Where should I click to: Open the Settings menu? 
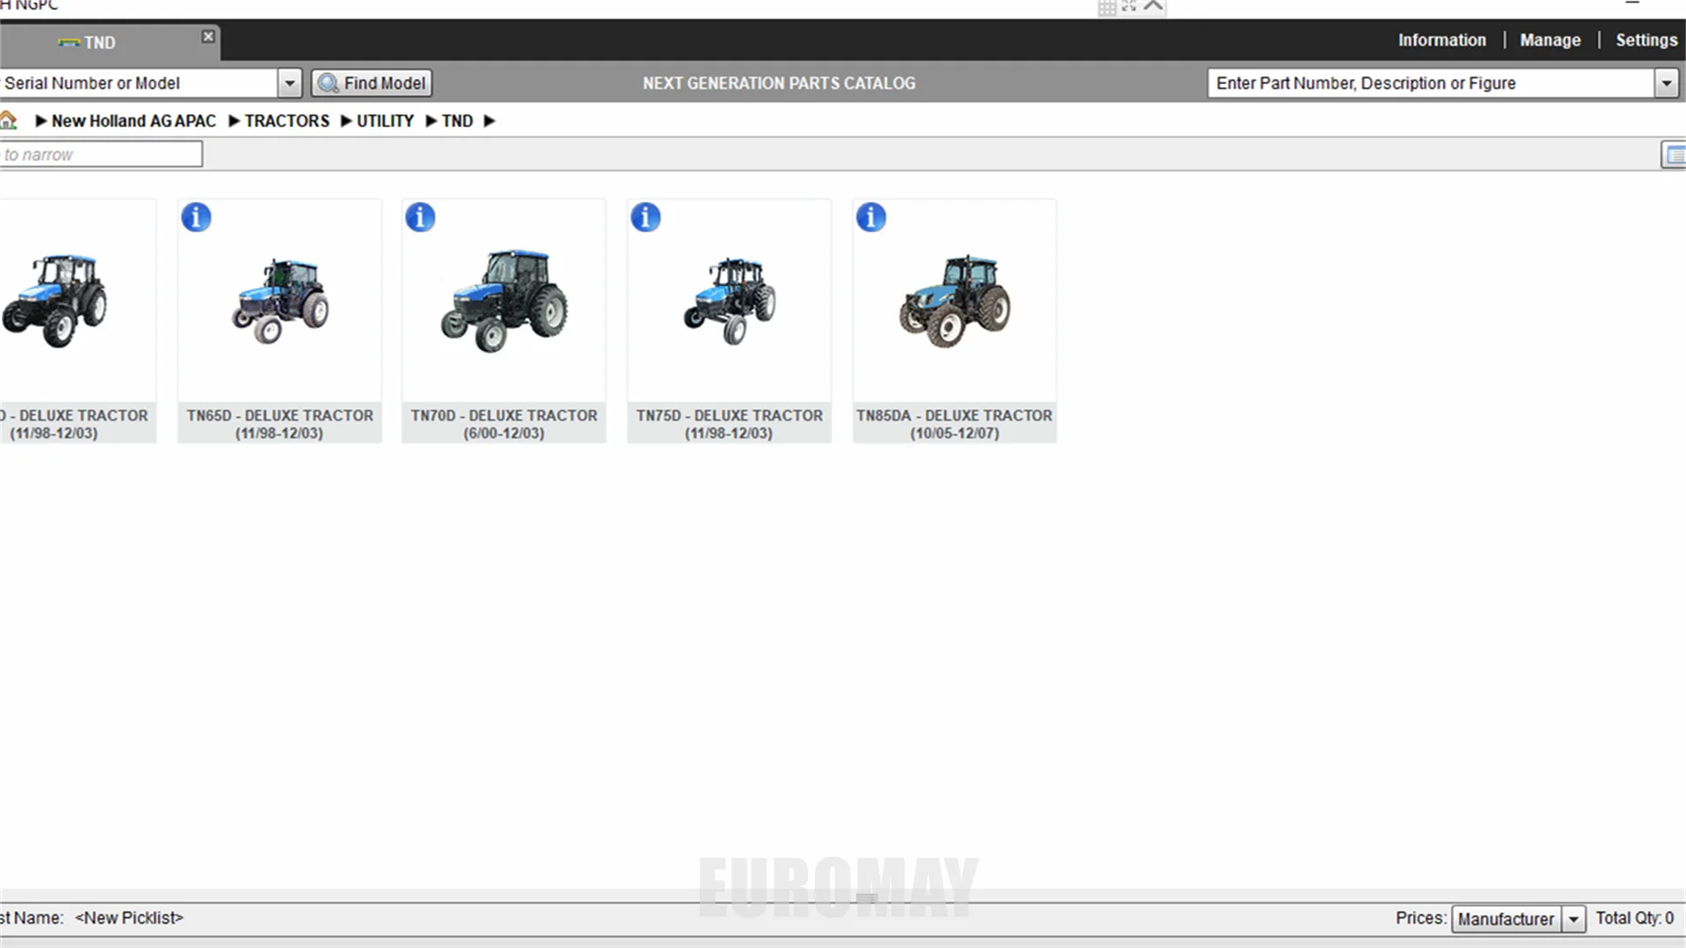1646,40
